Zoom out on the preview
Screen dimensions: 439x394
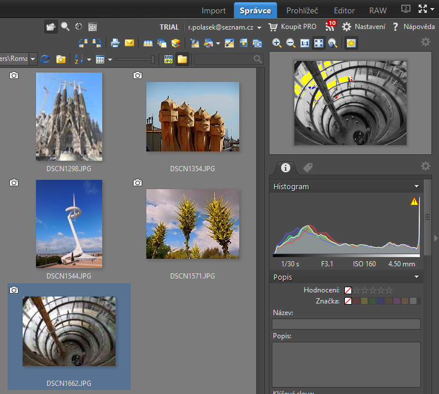291,43
